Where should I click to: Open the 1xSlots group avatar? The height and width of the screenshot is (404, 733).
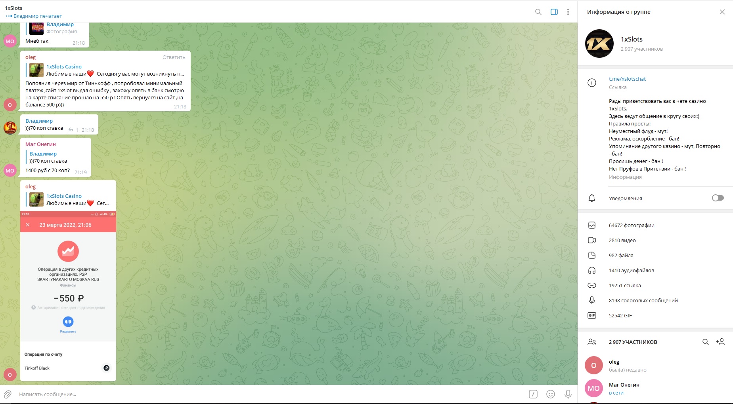pyautogui.click(x=599, y=44)
